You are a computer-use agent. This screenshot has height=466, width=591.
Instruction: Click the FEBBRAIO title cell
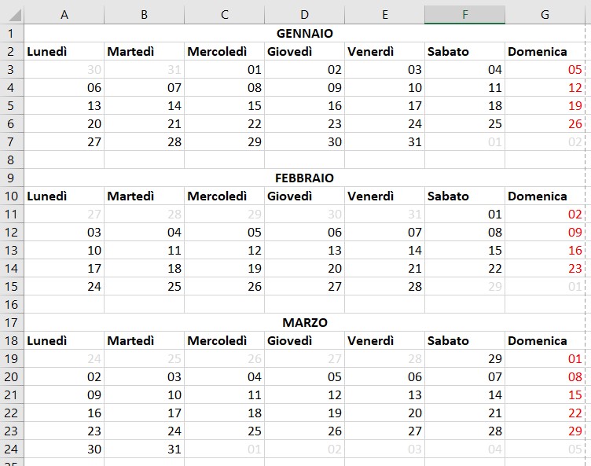[305, 178]
